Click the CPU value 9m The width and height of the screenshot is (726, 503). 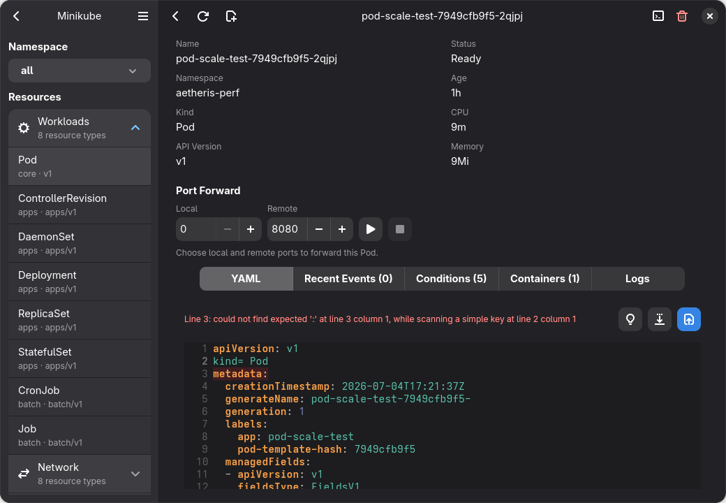pyautogui.click(x=459, y=127)
